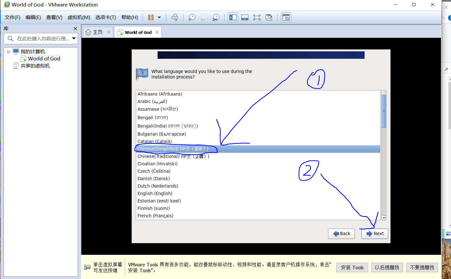The image size is (451, 279).
Task: Open the 文件(F) menu
Action: tap(12, 17)
